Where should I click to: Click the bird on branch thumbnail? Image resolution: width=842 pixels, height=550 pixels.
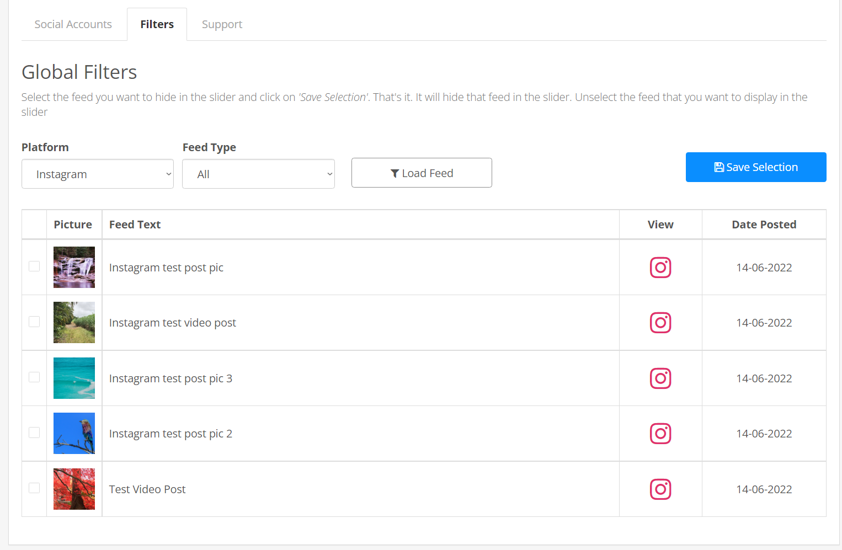[74, 434]
